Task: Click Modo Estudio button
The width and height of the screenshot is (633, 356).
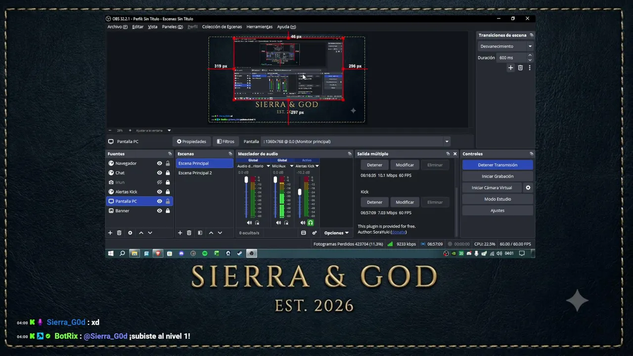Action: coord(497,199)
